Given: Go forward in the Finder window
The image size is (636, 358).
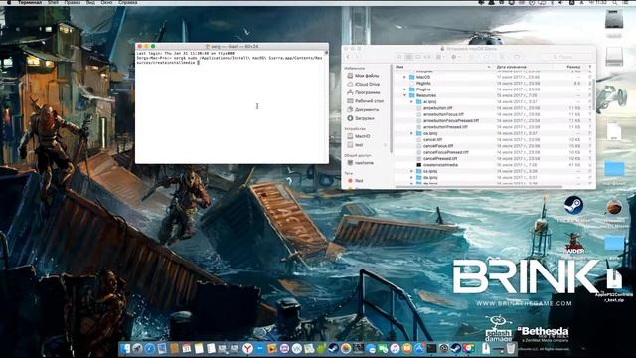Looking at the screenshot, I should click(358, 57).
